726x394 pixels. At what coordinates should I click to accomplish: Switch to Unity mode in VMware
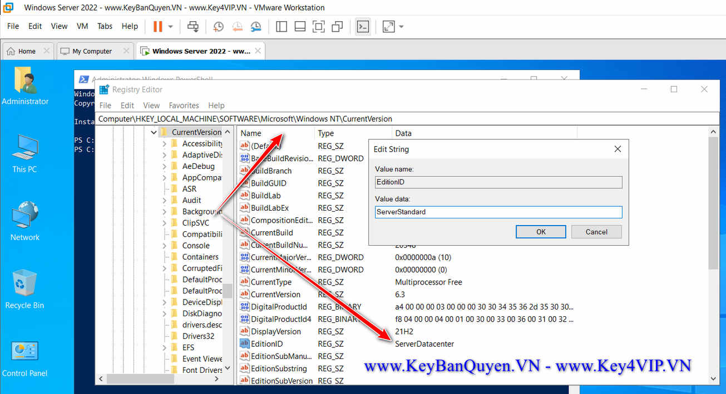point(337,26)
